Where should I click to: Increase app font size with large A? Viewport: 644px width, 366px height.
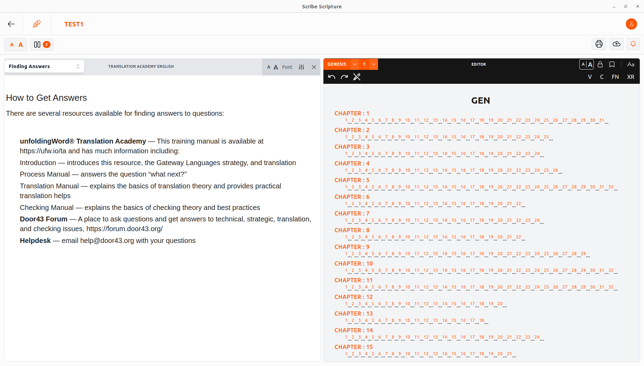coord(21,44)
